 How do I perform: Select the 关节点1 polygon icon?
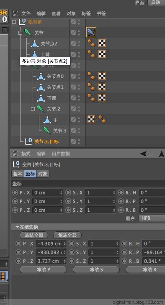pos(41,87)
